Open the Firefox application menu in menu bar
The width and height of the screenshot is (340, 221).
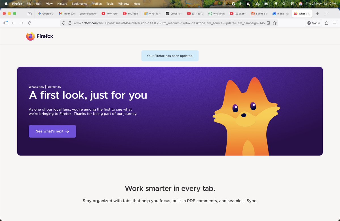coord(17,4)
